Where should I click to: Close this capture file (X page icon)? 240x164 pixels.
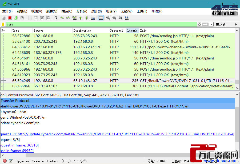(42, 18)
